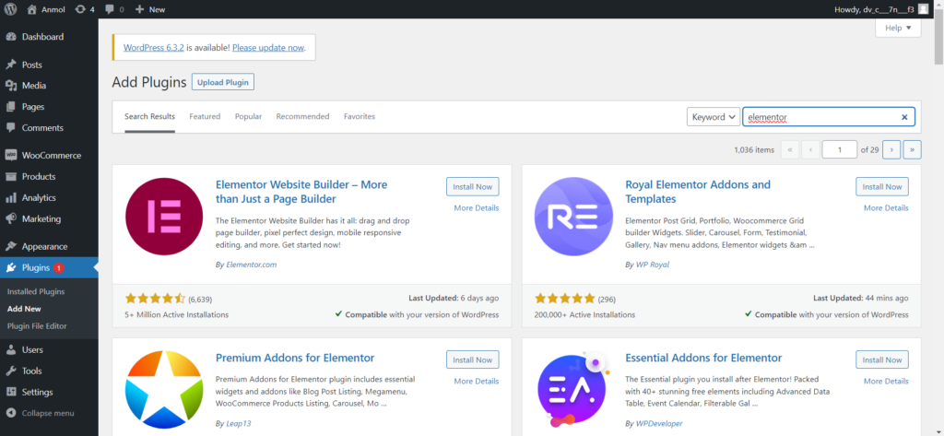Install Royal Elementor Addons plugin now
This screenshot has height=436, width=944.
pyautogui.click(x=882, y=187)
